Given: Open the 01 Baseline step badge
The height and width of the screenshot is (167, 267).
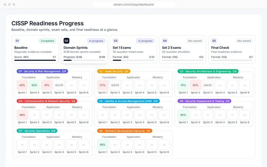Looking at the screenshot, I should 17,41.
